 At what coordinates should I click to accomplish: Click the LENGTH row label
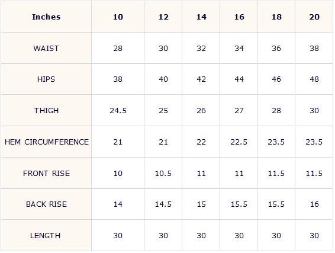46,235
